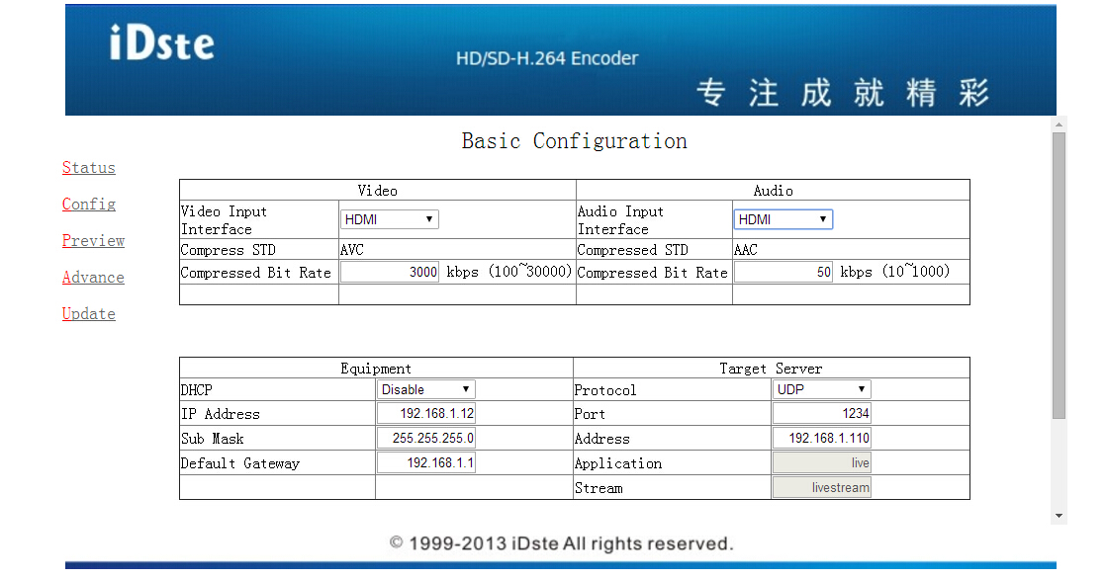Click the iDste logo in the header
The height and width of the screenshot is (579, 1106).
click(162, 42)
